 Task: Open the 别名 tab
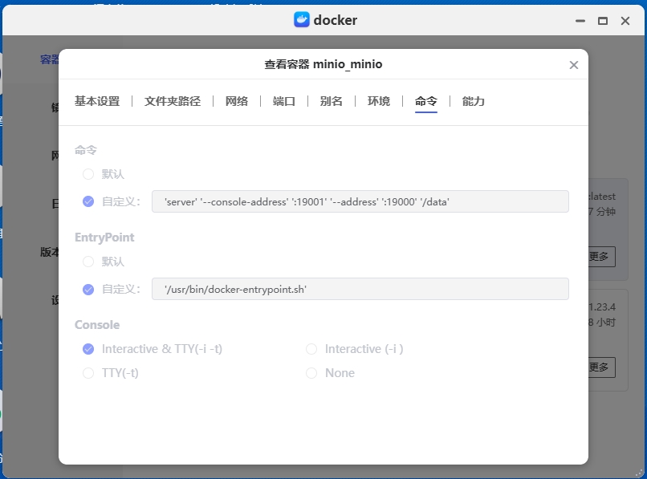pos(331,101)
